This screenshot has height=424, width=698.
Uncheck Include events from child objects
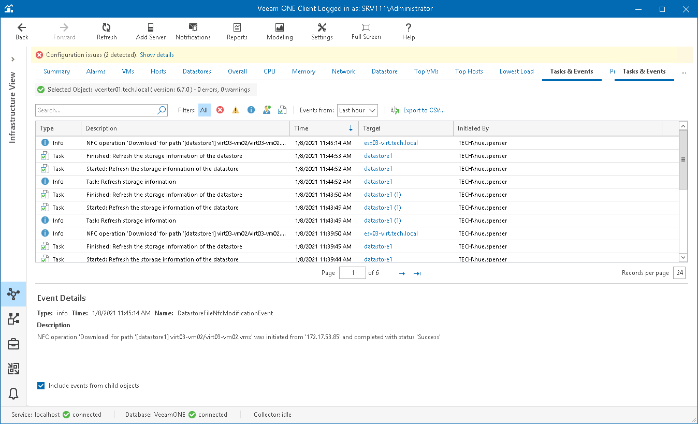pyautogui.click(x=41, y=386)
